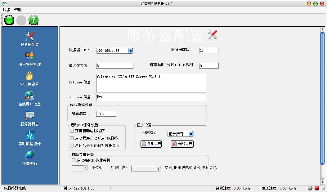The width and height of the screenshot is (327, 192).
Task: Open the 服务 menu
Action: click(7, 10)
